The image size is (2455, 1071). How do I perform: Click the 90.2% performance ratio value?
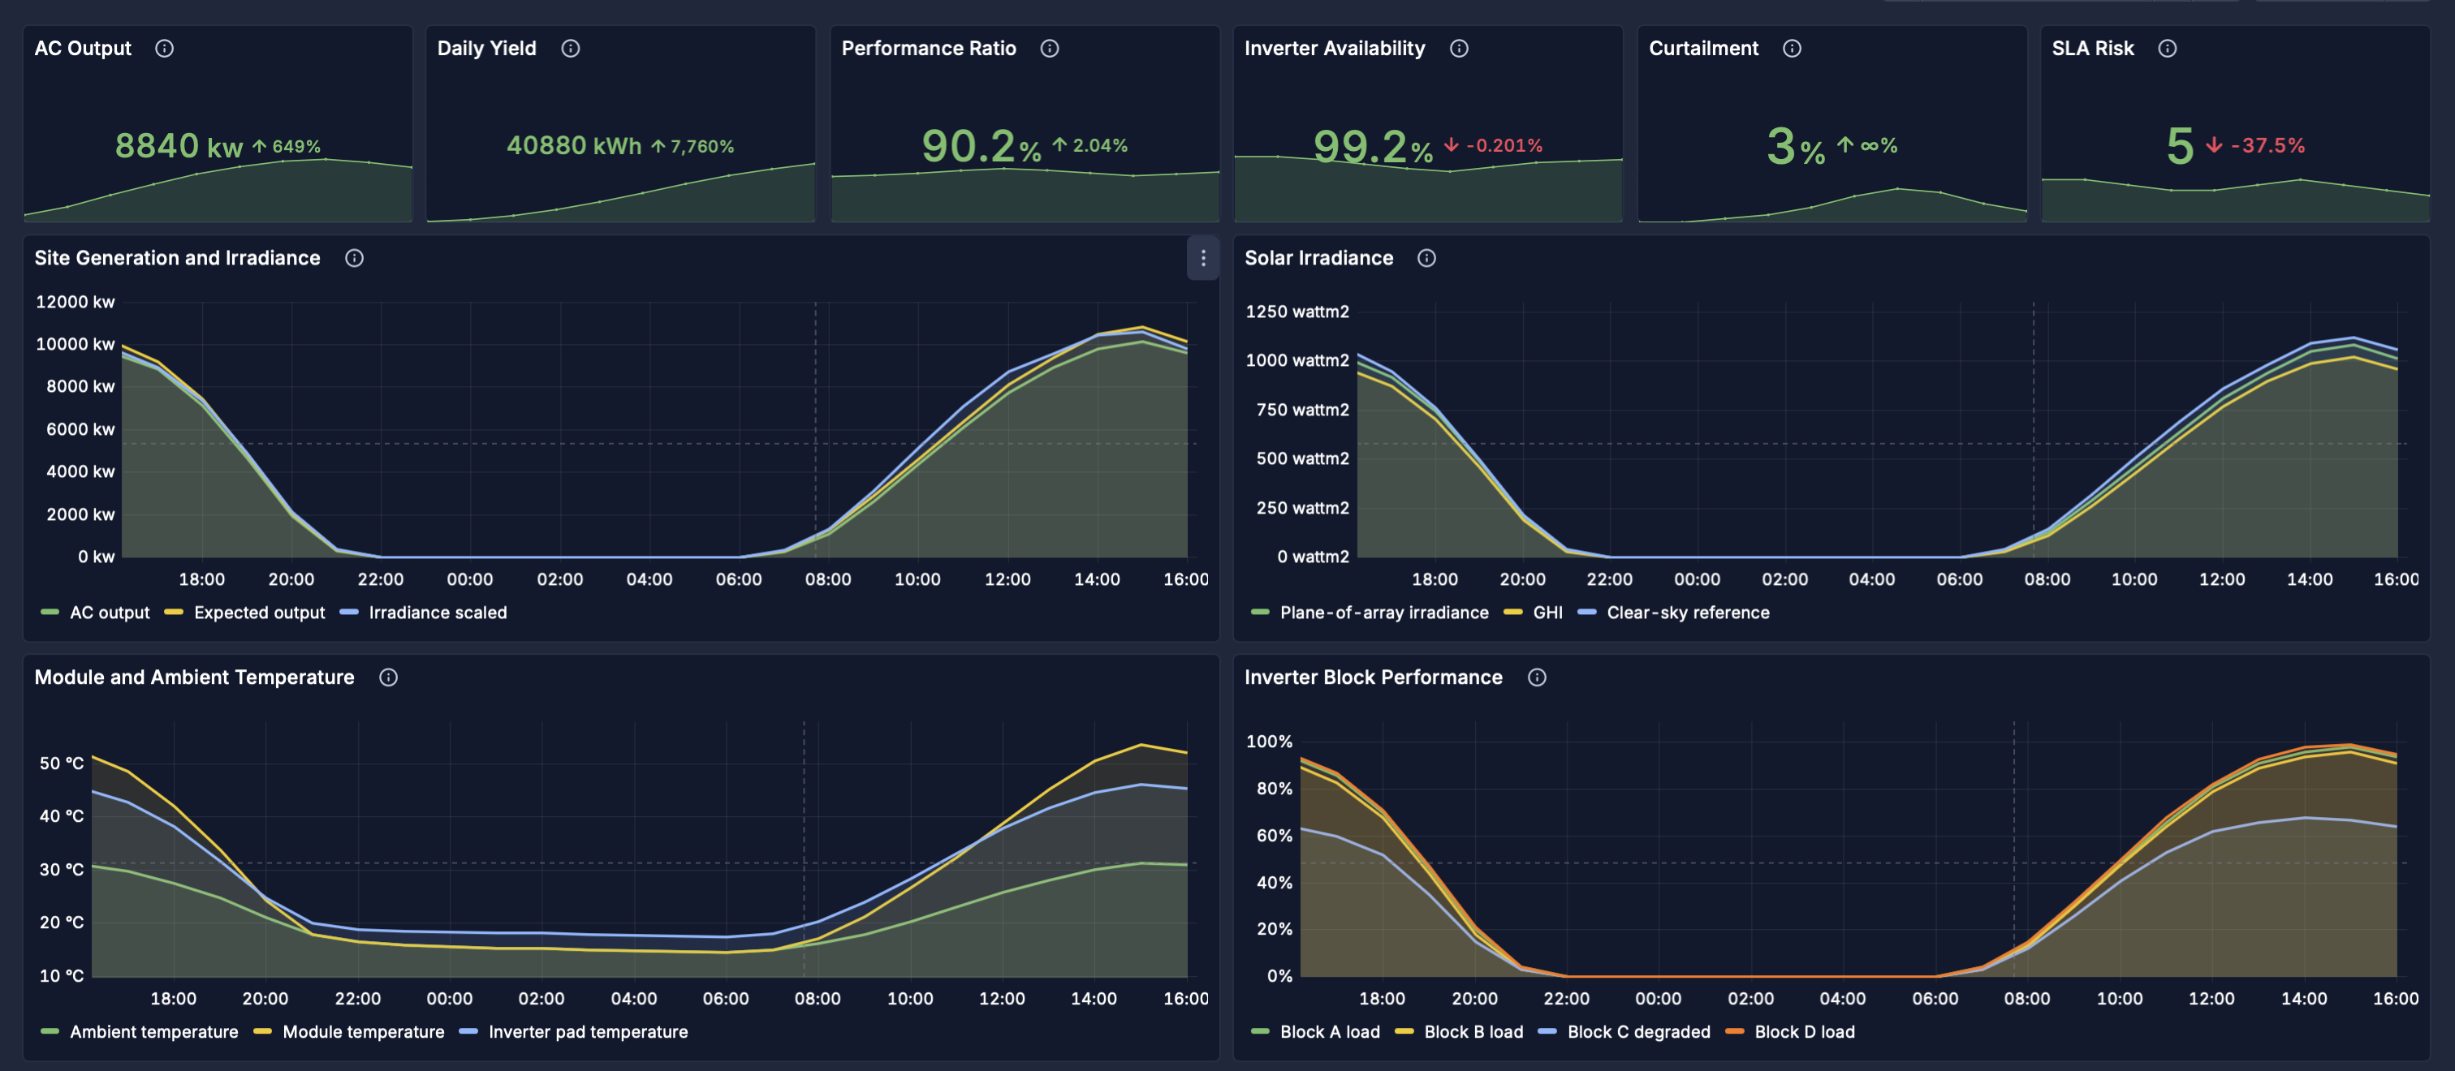coord(982,146)
